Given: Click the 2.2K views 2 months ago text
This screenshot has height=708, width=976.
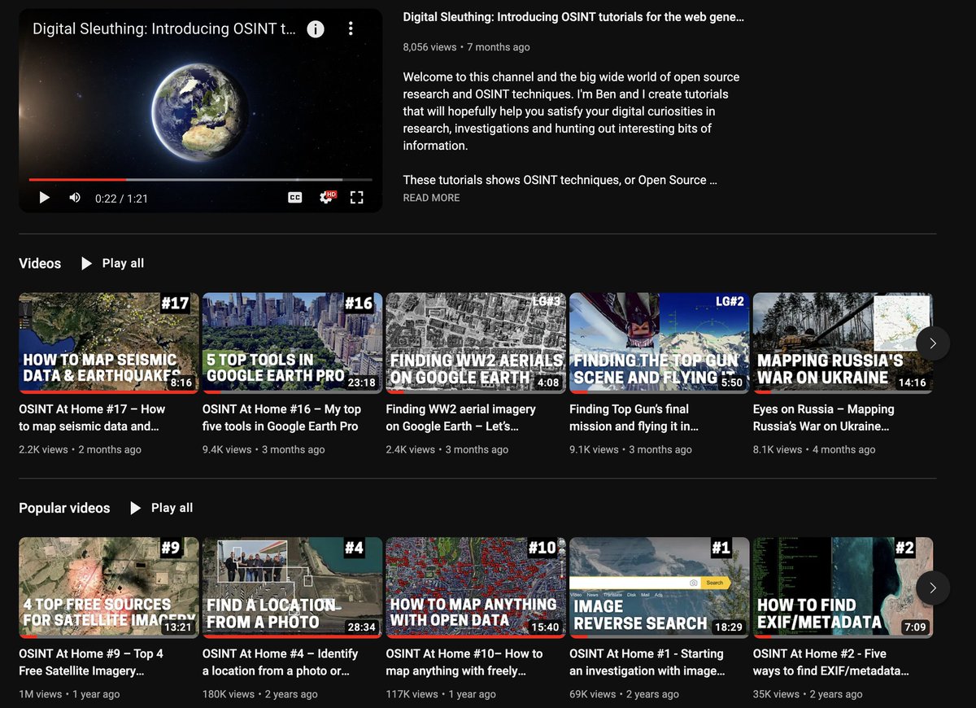Looking at the screenshot, I should click(x=80, y=449).
